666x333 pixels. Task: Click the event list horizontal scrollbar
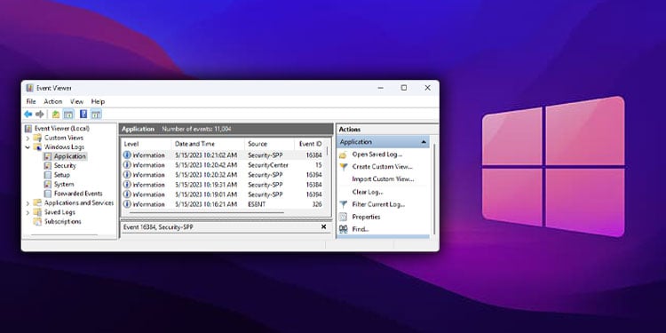(x=206, y=212)
